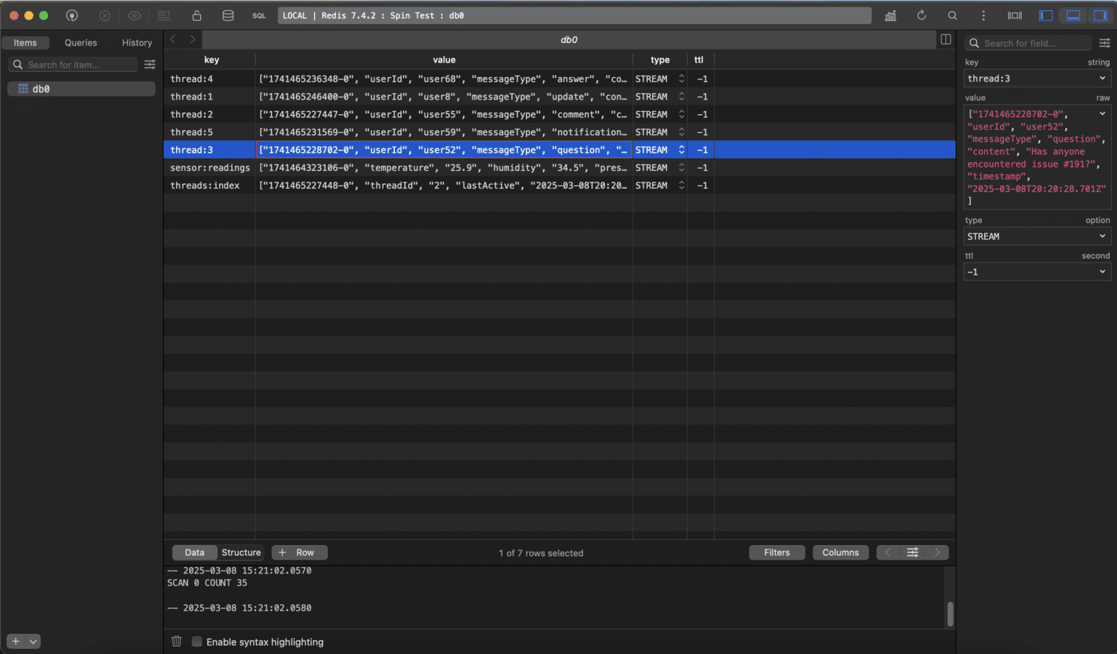Click the Columns button

tap(840, 553)
